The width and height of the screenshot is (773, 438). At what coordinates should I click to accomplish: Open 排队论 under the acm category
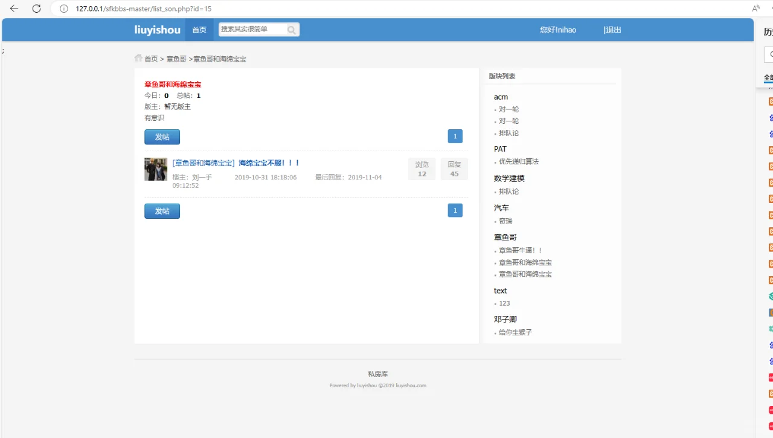(508, 133)
